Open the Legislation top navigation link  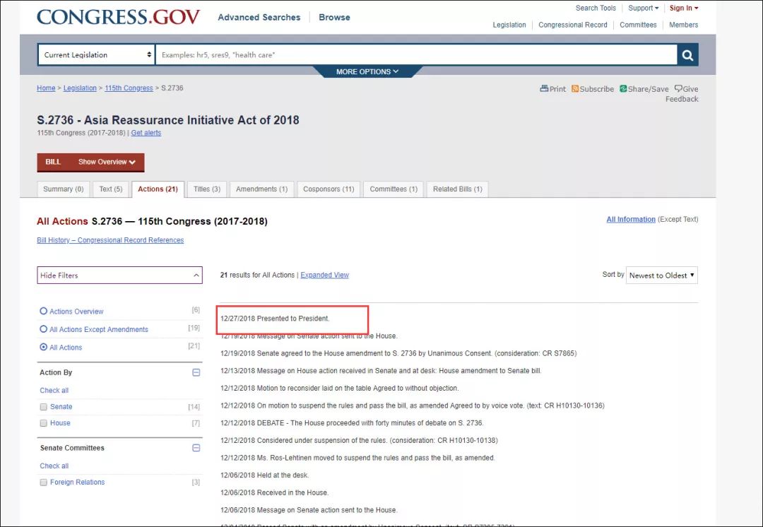pyautogui.click(x=509, y=25)
